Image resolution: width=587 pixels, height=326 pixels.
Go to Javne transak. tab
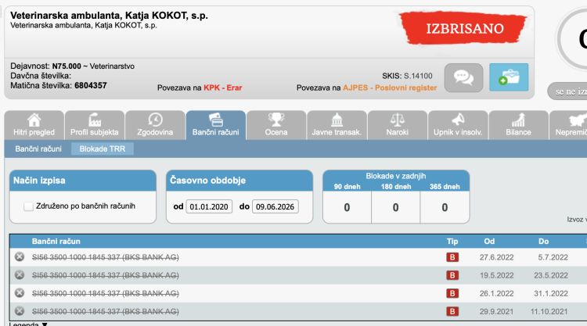[337, 125]
